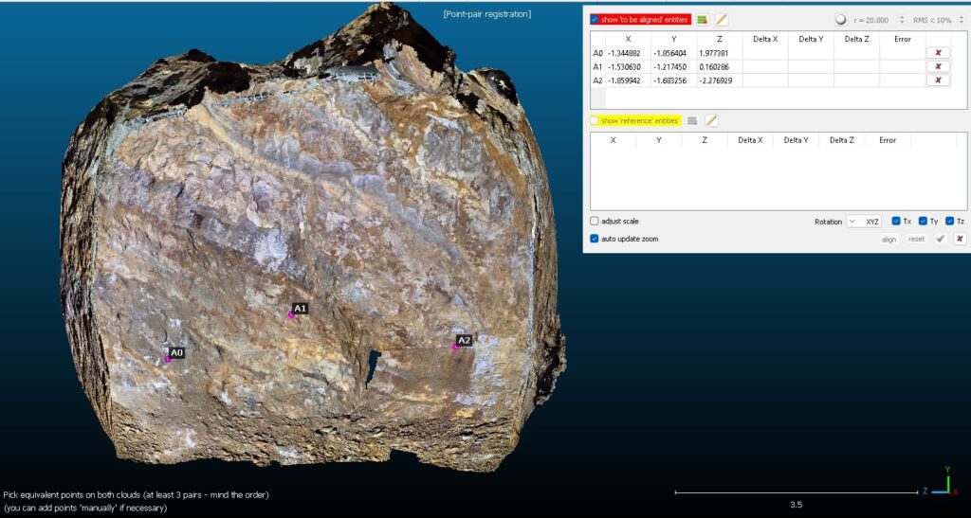The height and width of the screenshot is (518, 971).
Task: Click the align button
Action: pos(889,240)
